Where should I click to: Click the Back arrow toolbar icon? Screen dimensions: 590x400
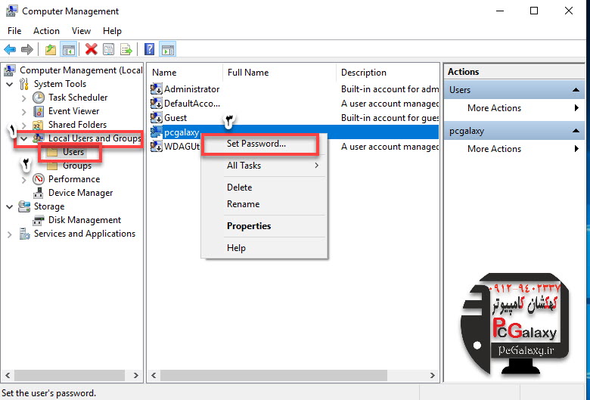tap(10, 49)
